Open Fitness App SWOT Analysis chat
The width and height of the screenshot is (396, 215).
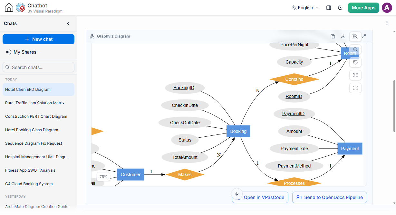pyautogui.click(x=38, y=170)
